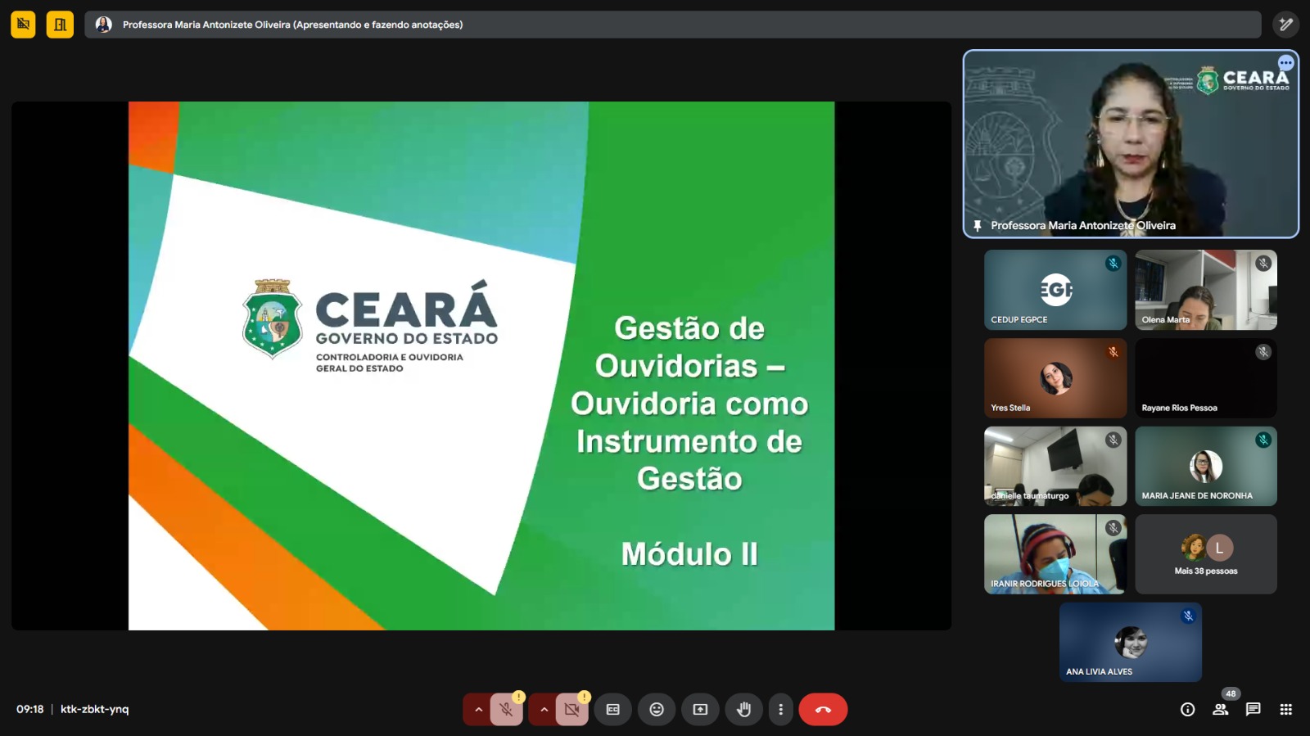Select the Olena Marta video tile
The width and height of the screenshot is (1310, 736).
[x=1205, y=290]
